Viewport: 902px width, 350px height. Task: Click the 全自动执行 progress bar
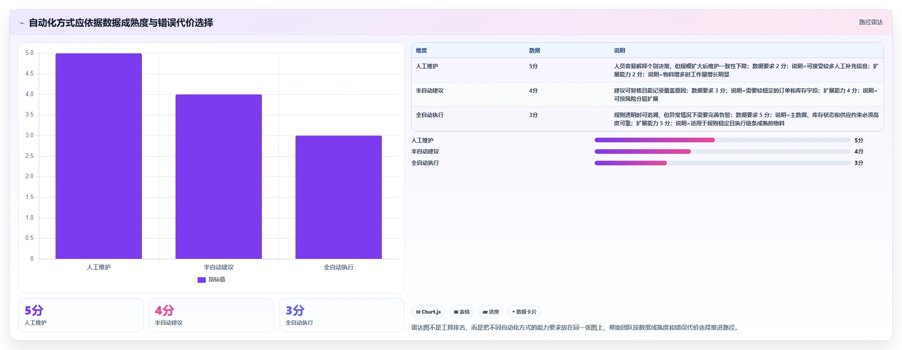click(x=722, y=163)
